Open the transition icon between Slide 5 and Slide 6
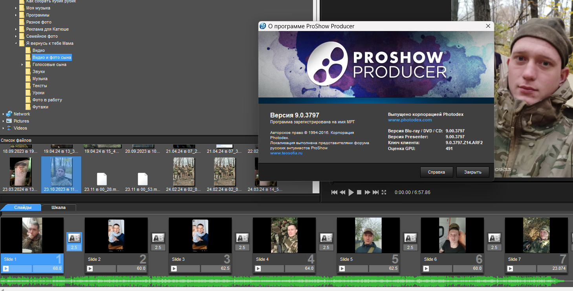 click(x=410, y=238)
